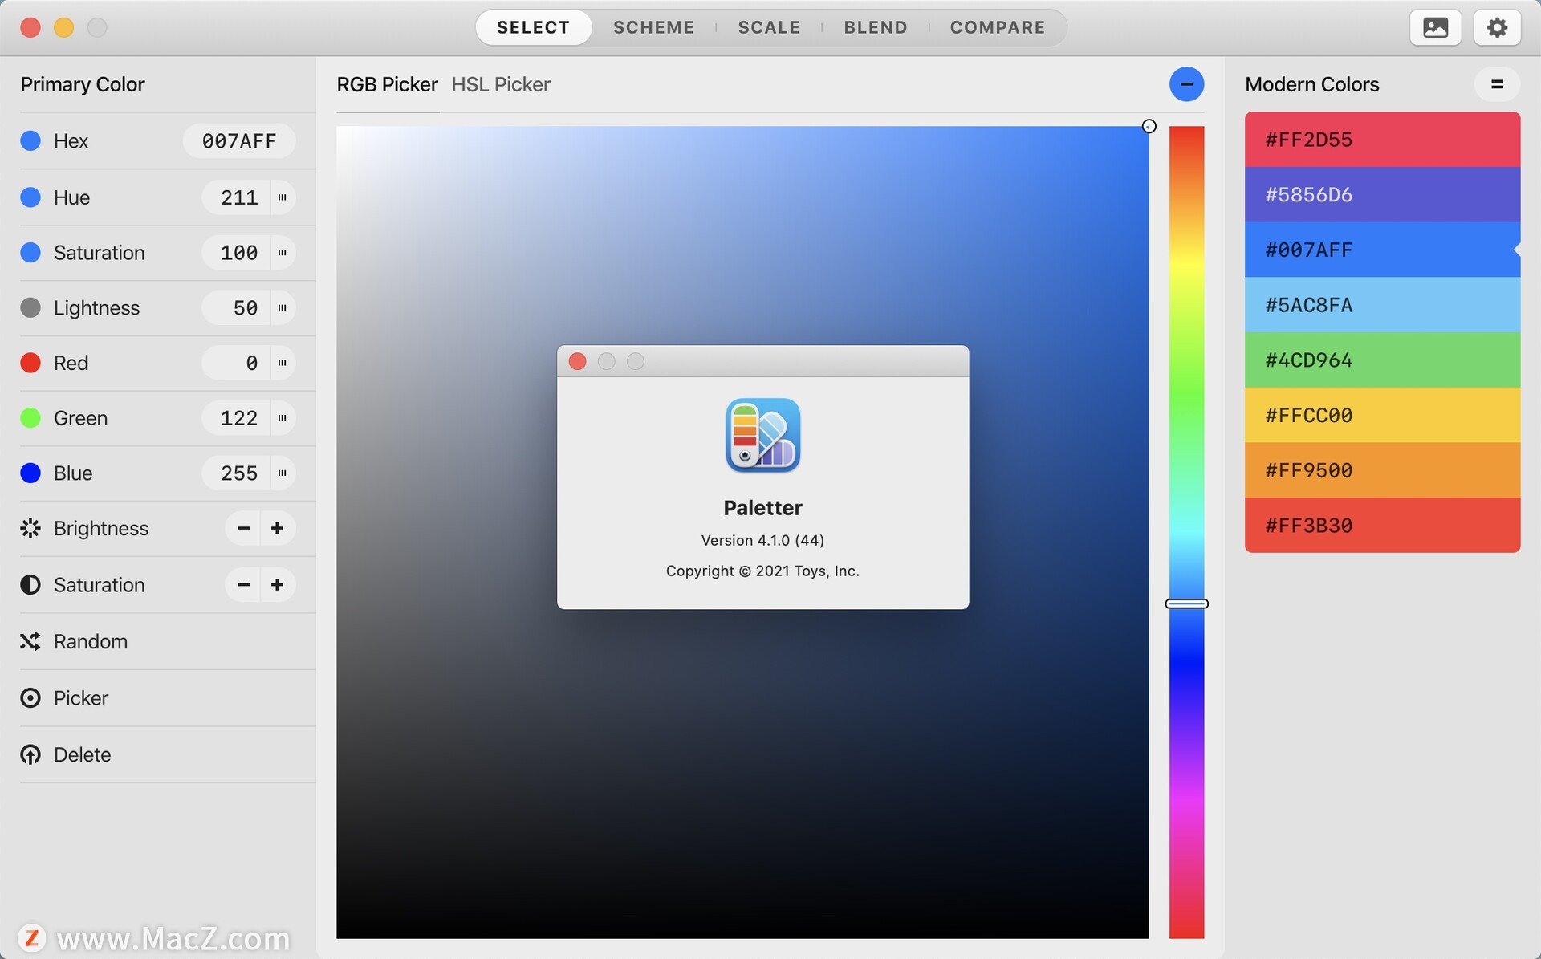Viewport: 1541px width, 959px height.
Task: Select the RGB Picker tab
Action: pos(387,84)
